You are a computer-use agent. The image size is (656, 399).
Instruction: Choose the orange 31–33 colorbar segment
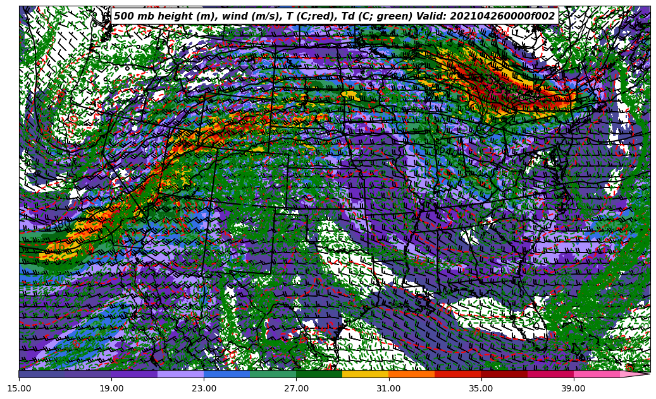(411, 374)
